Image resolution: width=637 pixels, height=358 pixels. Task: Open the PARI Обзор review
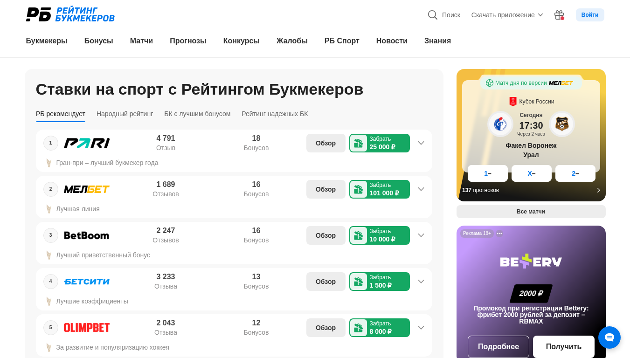(x=326, y=143)
